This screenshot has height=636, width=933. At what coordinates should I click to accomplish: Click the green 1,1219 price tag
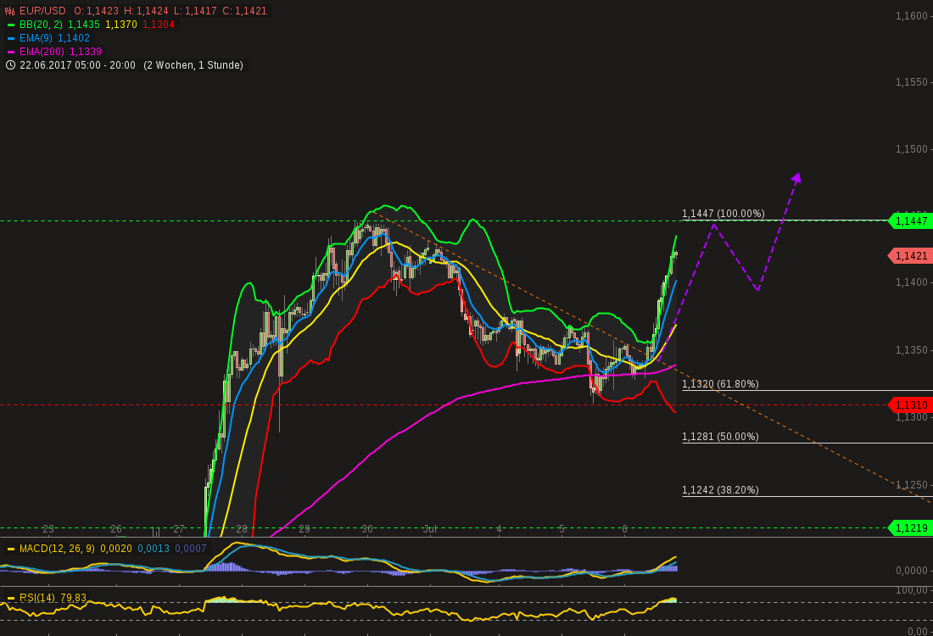(910, 527)
